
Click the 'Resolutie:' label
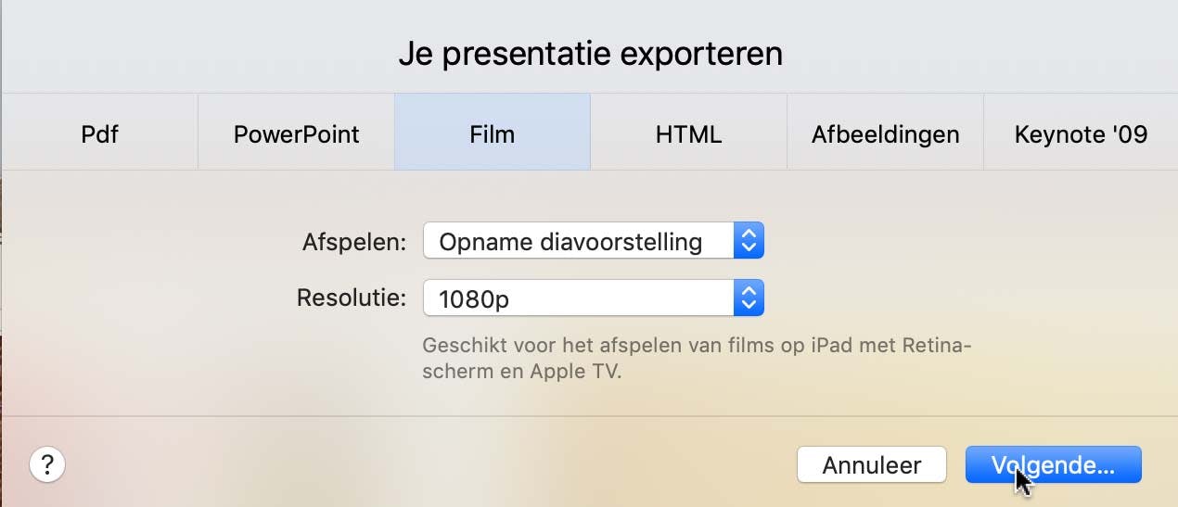pyautogui.click(x=352, y=298)
